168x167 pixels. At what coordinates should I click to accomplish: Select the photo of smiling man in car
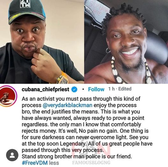click(126, 42)
